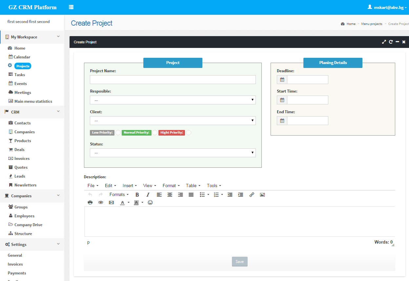409x281 pixels.
Task: Select the Low Priority radio button
Action: [x=118, y=133]
